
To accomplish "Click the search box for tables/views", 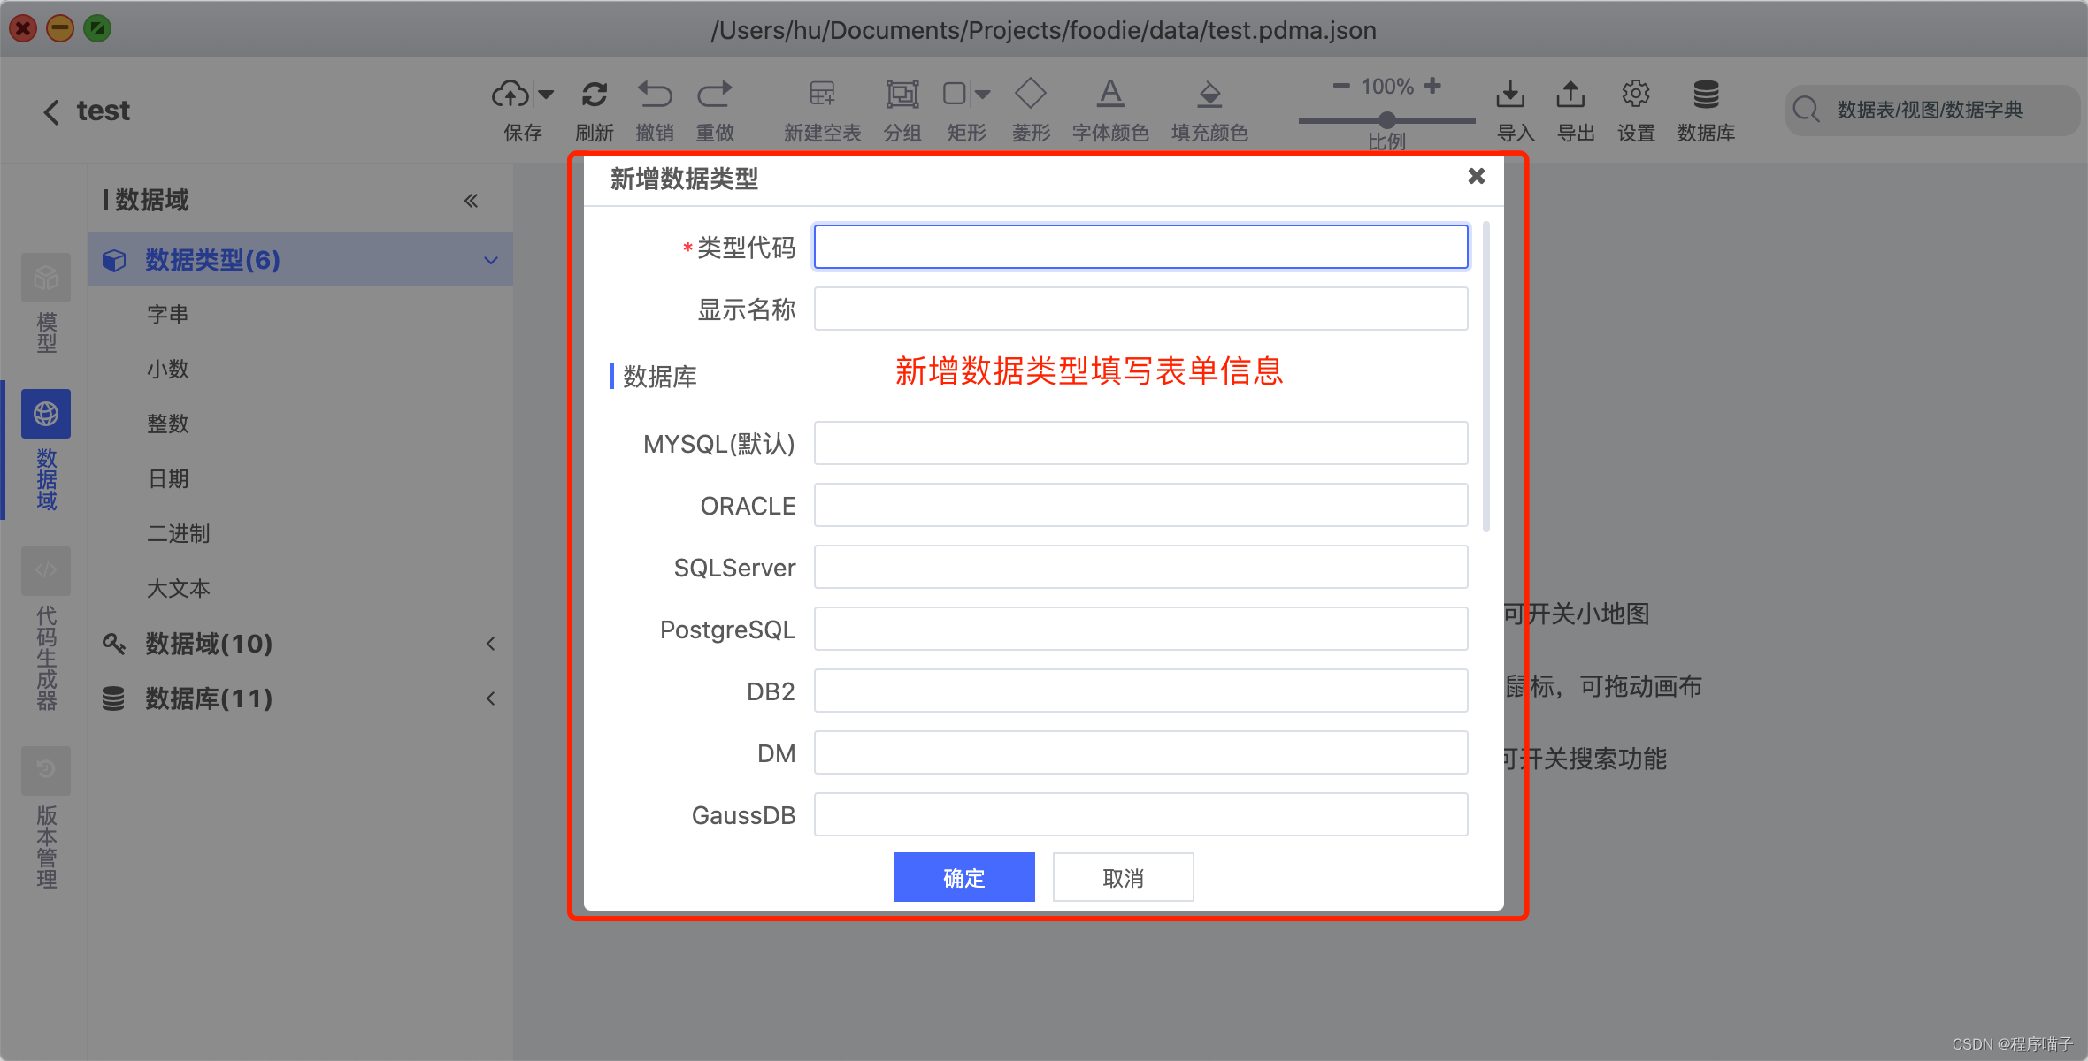I will (1931, 110).
